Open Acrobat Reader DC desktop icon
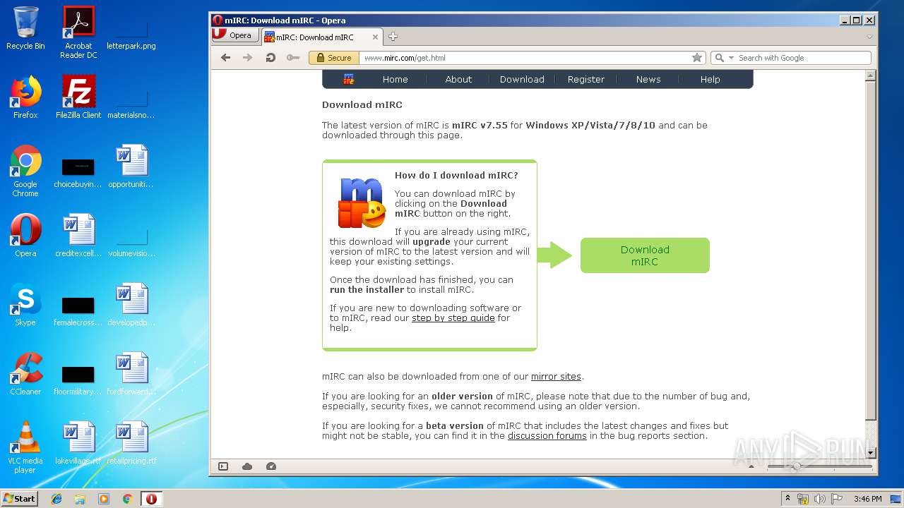 coord(78,32)
